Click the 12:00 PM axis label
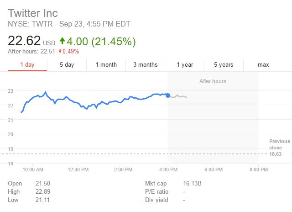 [x=78, y=170]
